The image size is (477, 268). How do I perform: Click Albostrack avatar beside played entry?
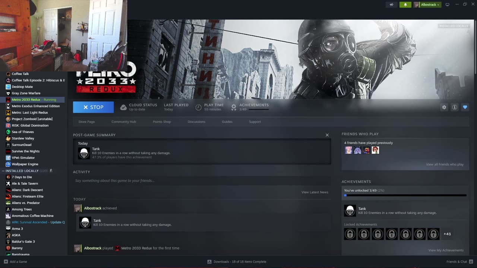[x=78, y=248]
